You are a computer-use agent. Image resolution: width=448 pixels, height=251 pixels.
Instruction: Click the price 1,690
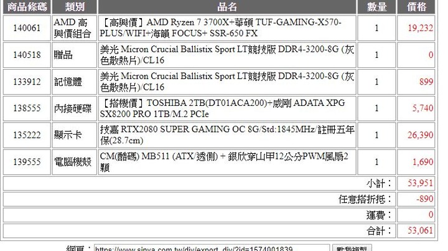(x=423, y=162)
